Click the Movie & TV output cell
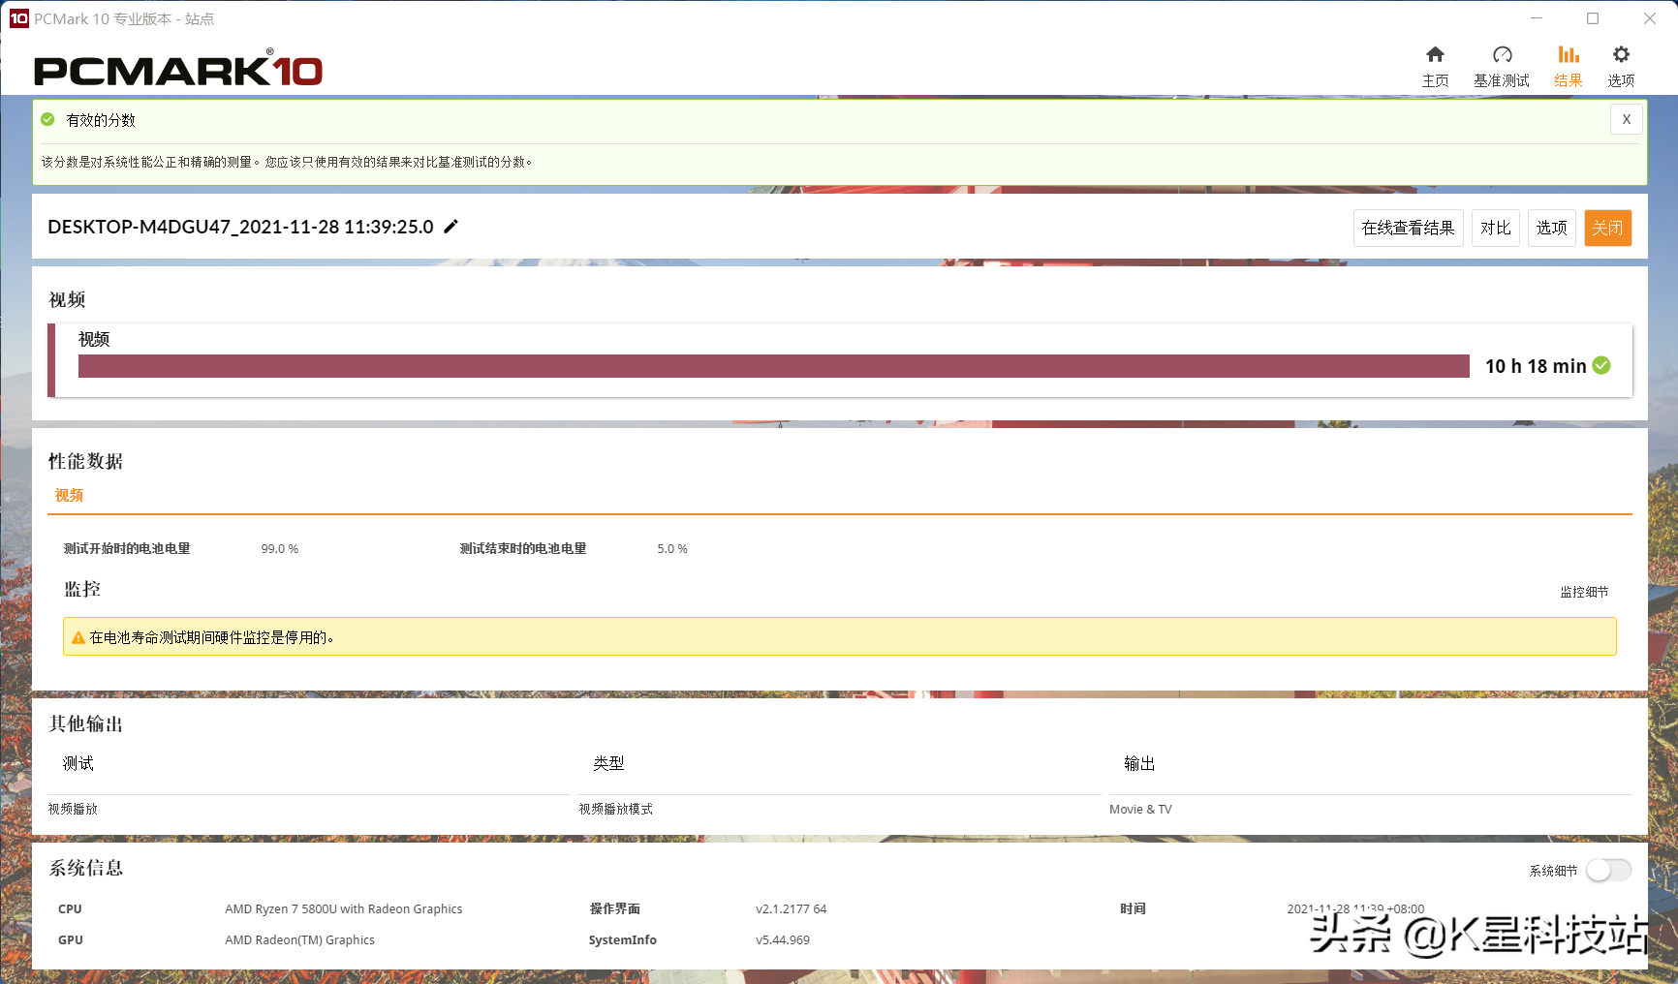This screenshot has height=984, width=1678. [x=1140, y=809]
